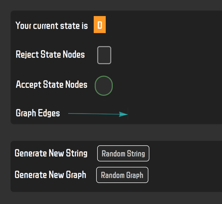Click the teal Graph Edges arrow line

(x=98, y=114)
